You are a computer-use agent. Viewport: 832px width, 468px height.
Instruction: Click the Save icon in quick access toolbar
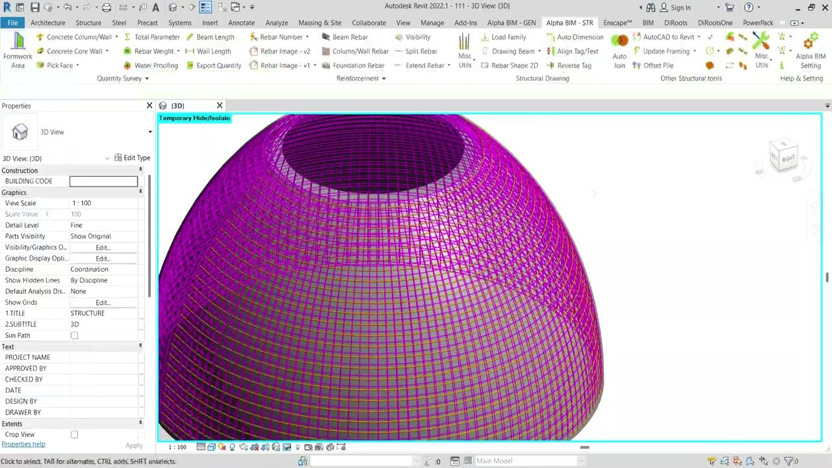[x=35, y=7]
